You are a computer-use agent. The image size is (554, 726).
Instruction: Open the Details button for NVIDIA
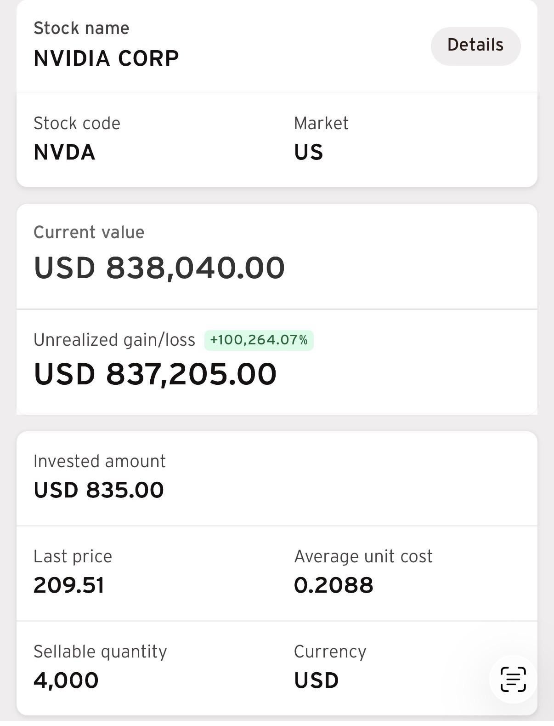click(475, 46)
